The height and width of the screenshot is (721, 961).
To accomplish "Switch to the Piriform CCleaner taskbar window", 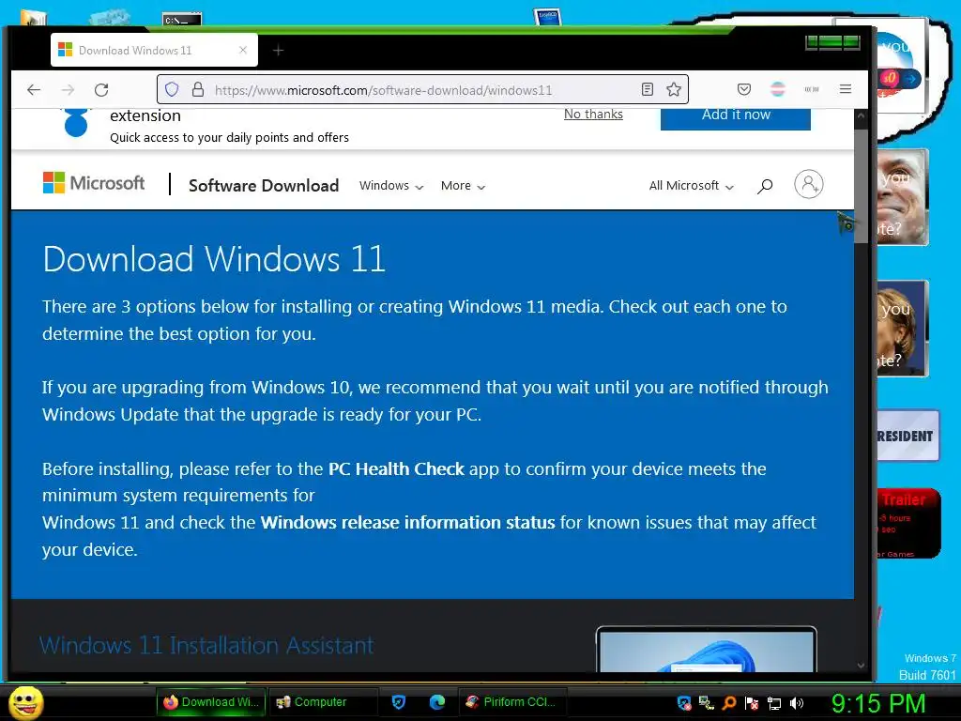I will click(x=512, y=702).
